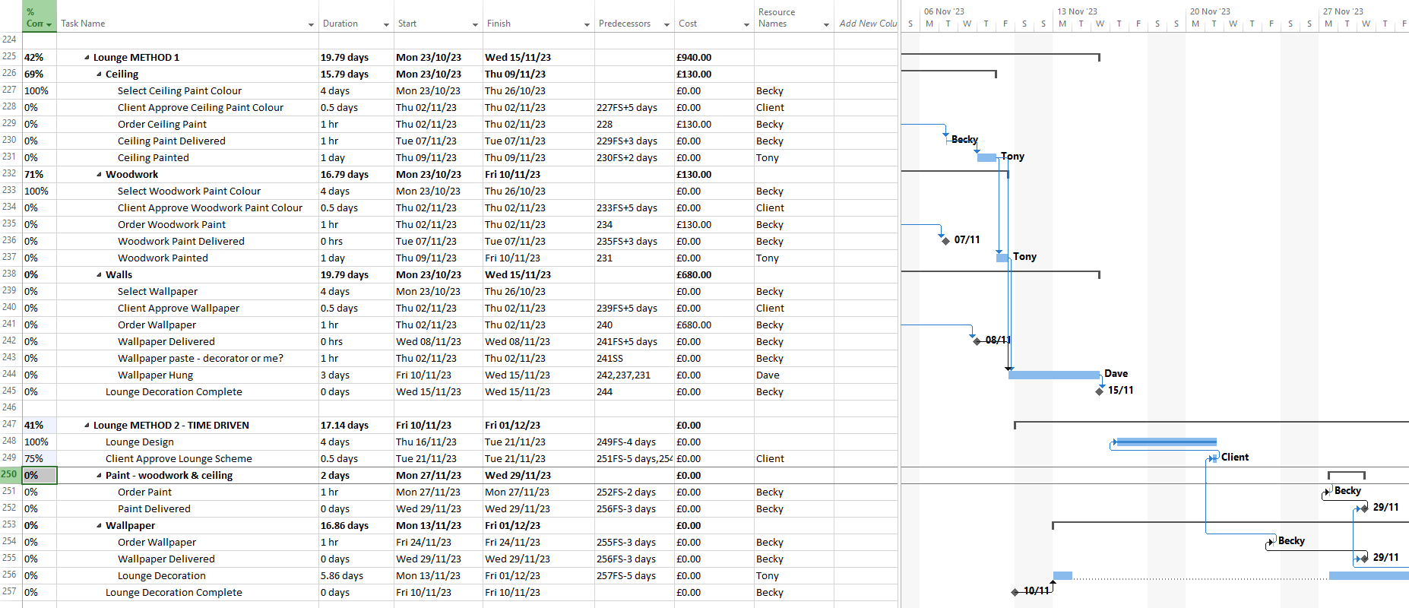The width and height of the screenshot is (1409, 608).
Task: Collapse the Lounge METHOD 1 summary task
Action: 87,58
